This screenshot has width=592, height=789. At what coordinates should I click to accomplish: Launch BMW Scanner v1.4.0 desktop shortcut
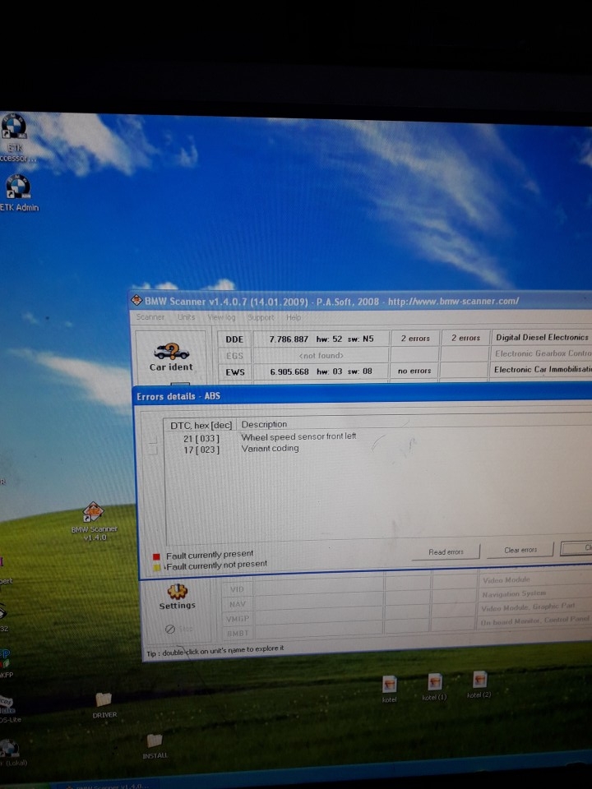click(94, 521)
